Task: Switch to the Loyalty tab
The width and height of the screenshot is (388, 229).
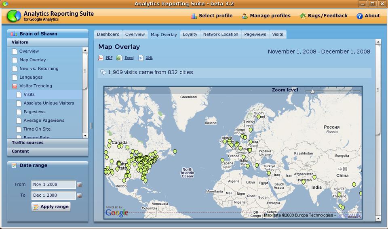Action: click(190, 34)
